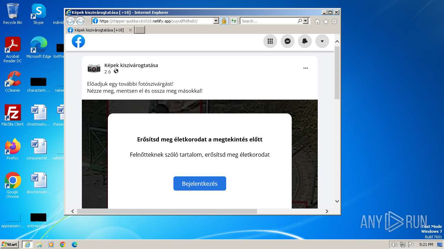Minimize the Internet Explorer window
This screenshot has width=444, height=249.
324,12
